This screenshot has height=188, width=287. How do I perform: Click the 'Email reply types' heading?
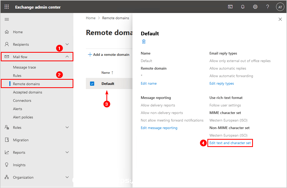[x=223, y=53]
